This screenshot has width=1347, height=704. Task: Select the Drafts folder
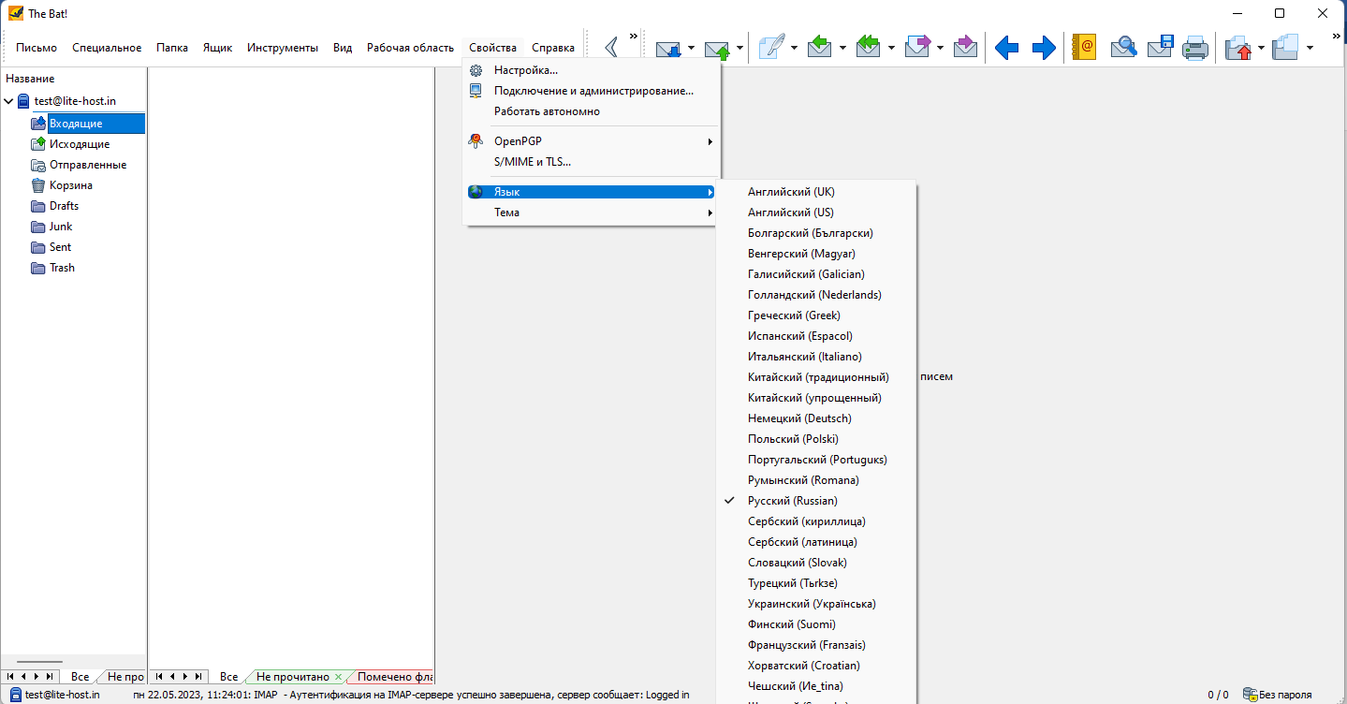point(64,206)
